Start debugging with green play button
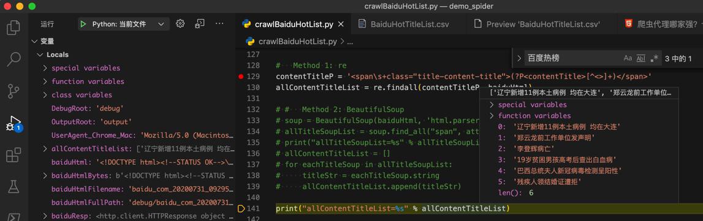This screenshot has height=221, width=703. [83, 24]
